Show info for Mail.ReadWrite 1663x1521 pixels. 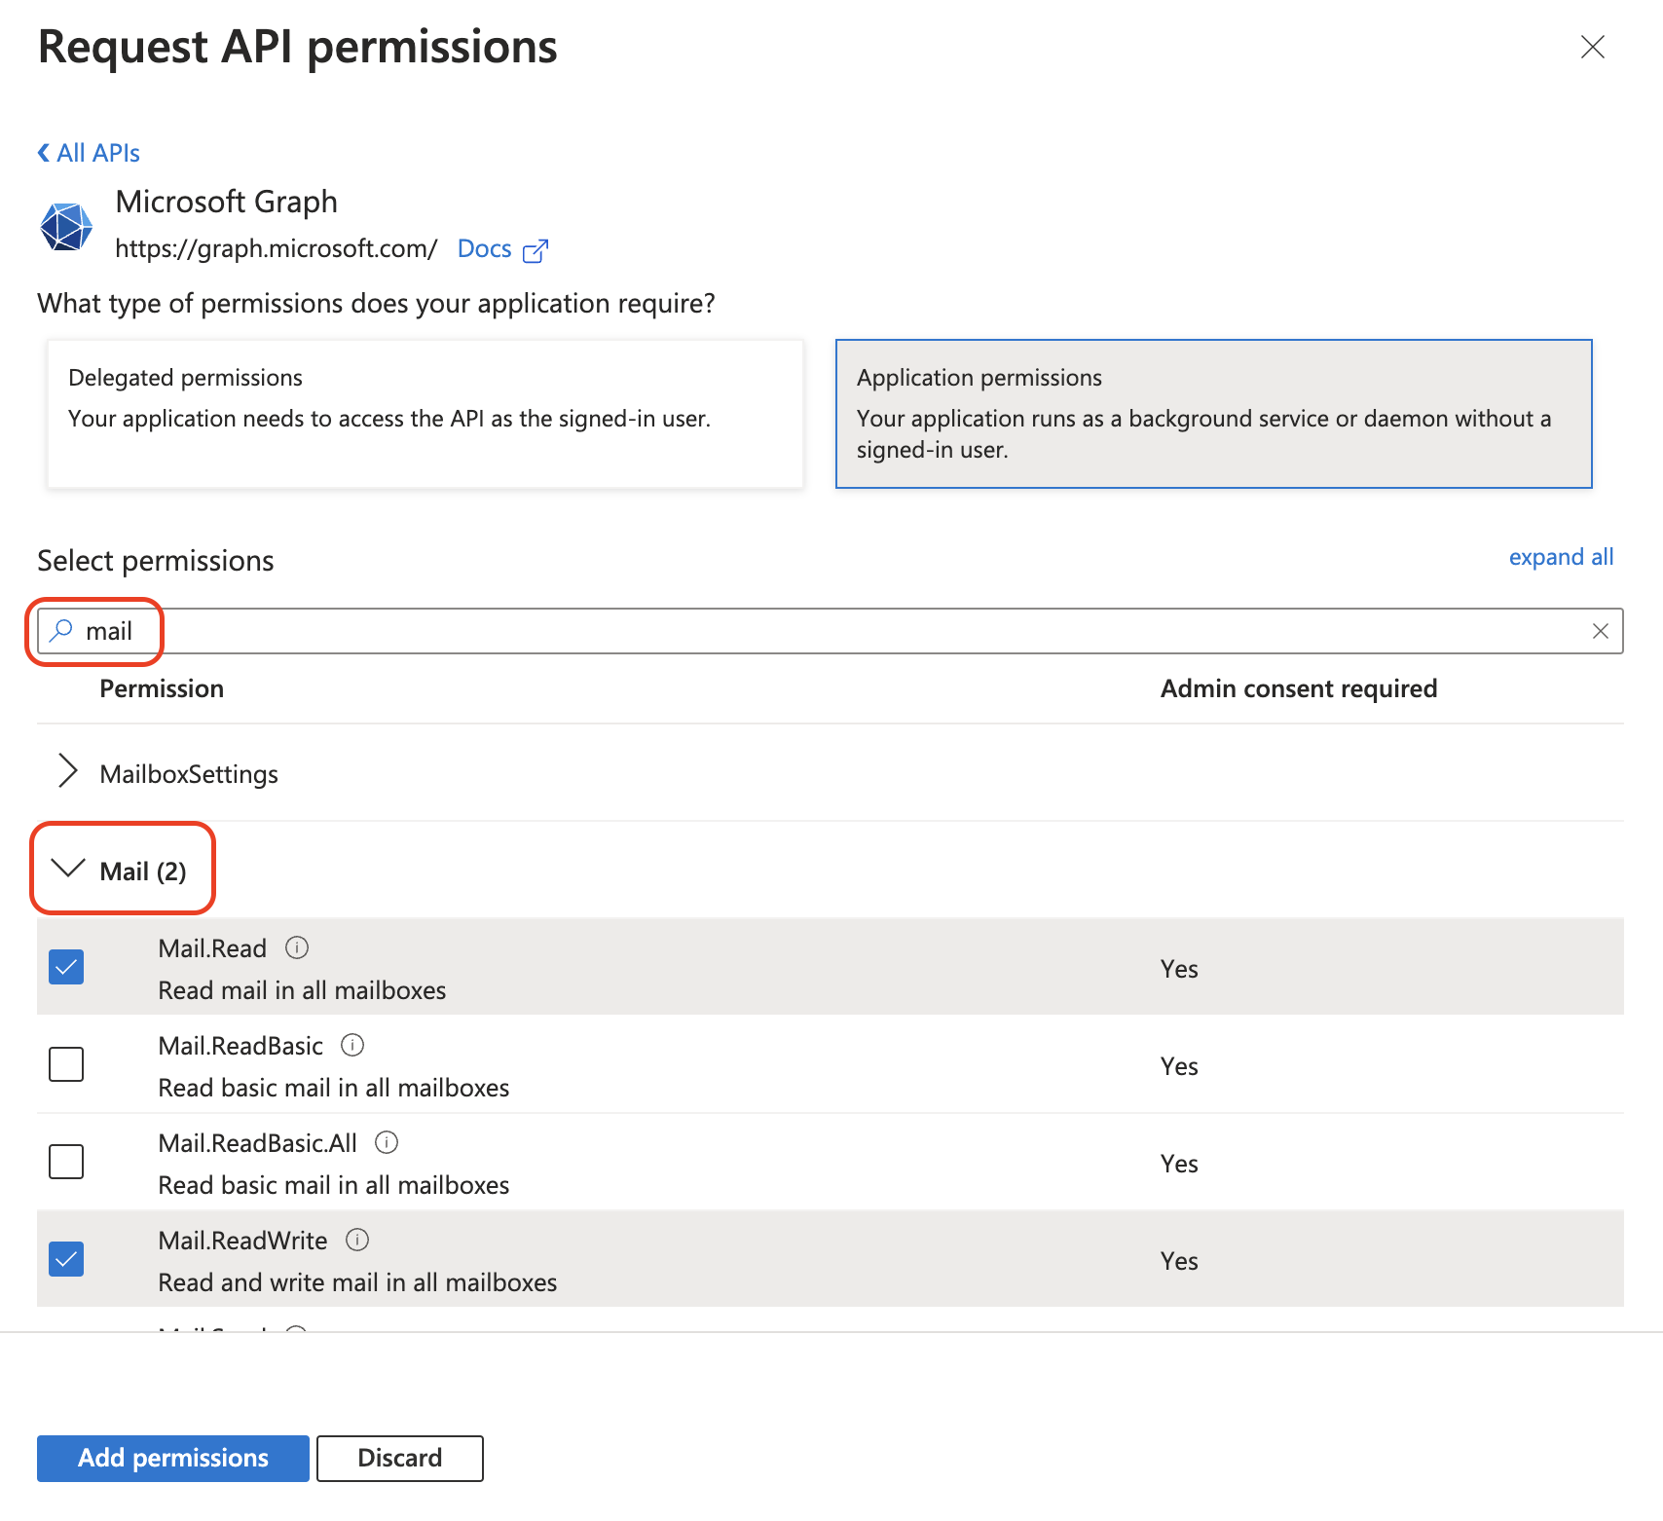tap(357, 1240)
